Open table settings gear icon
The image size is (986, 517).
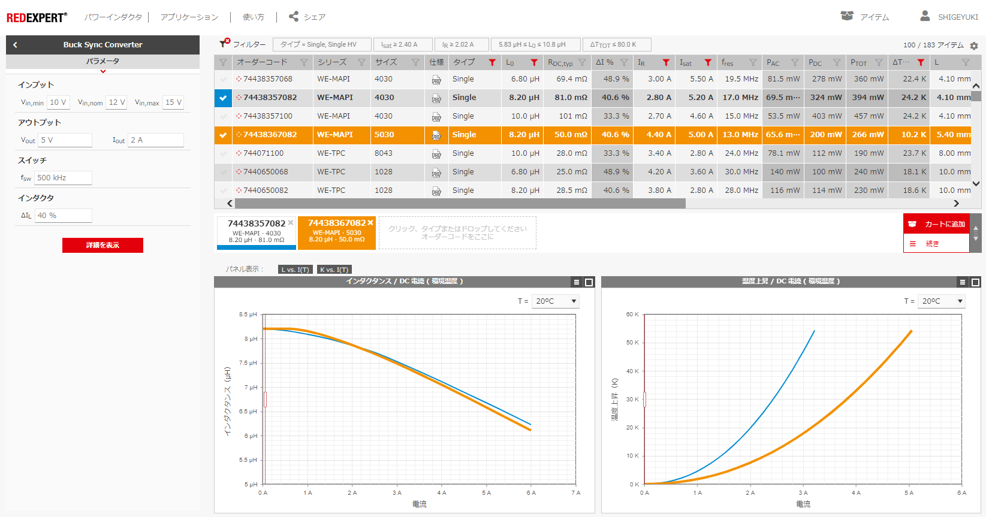[974, 46]
